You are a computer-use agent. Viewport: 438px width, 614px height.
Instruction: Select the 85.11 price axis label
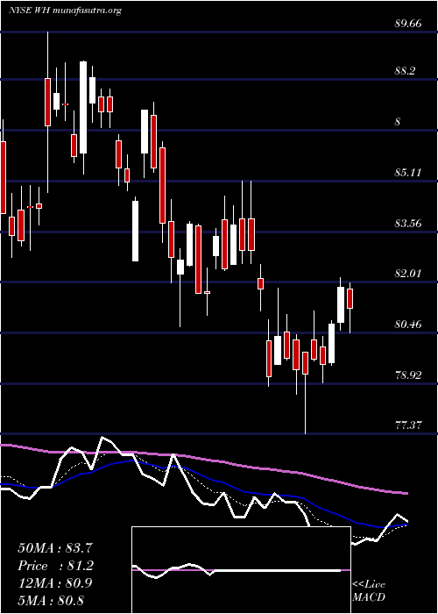[408, 172]
